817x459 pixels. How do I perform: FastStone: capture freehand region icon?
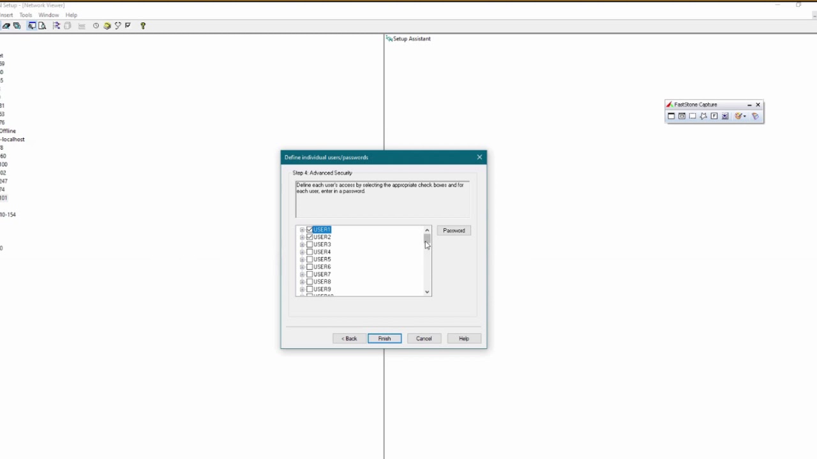[703, 116]
